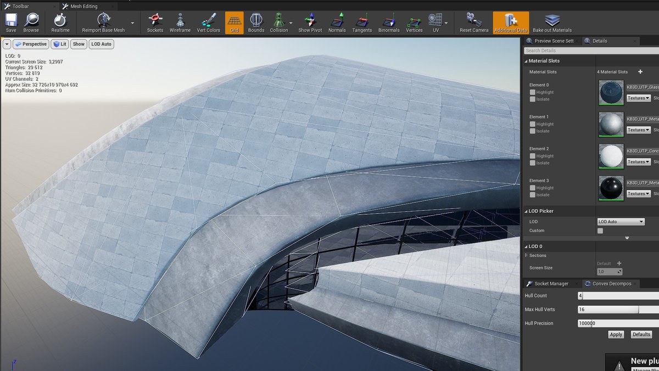This screenshot has width=659, height=371.
Task: Open Textures dropdown for Element 0
Action: click(638, 98)
